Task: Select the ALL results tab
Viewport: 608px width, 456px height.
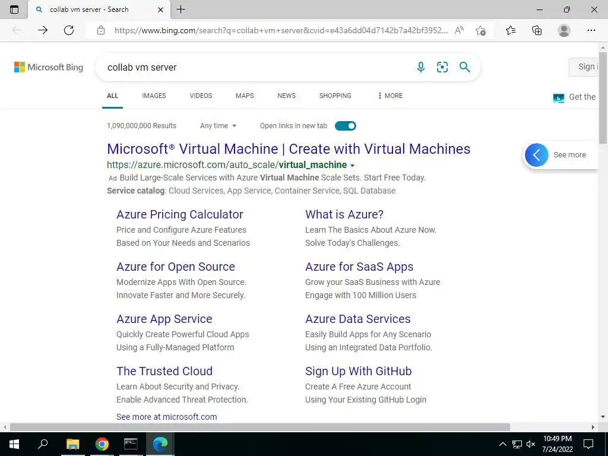Action: point(112,96)
